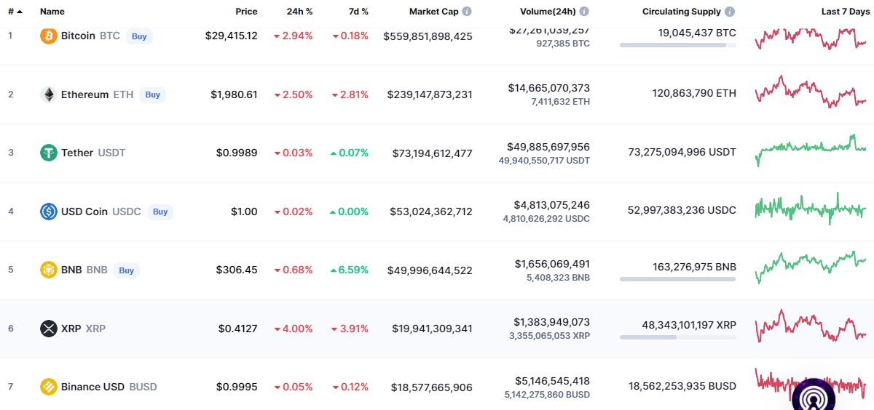
Task: Click Buy button next to USD Coin
Action: pyautogui.click(x=160, y=212)
